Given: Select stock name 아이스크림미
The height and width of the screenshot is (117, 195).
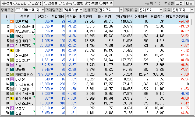Looking at the screenshot, I should coord(25,103).
